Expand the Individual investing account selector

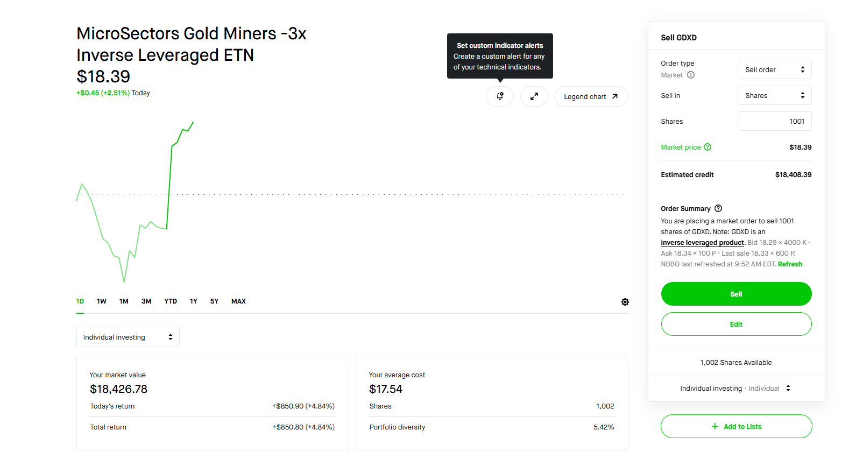click(x=128, y=337)
